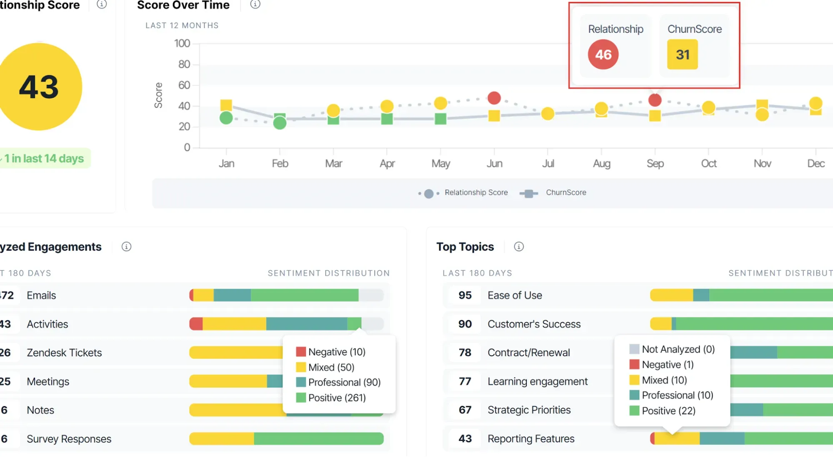Screen dimensions: 833x457
Task: Click the Reporting Features sentiment bar
Action: coord(741,438)
